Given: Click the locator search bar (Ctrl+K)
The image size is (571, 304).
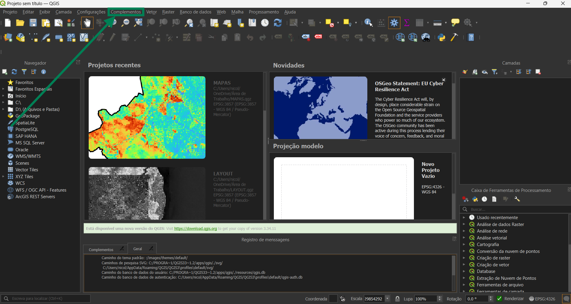Looking at the screenshot, I should pyautogui.click(x=46, y=299).
